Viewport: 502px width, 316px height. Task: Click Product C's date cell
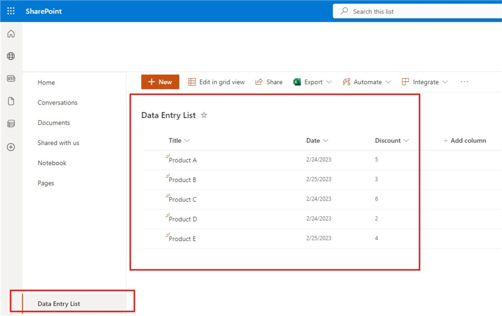click(x=318, y=199)
